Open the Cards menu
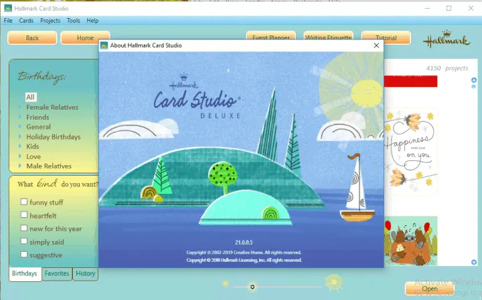Image resolution: width=482 pixels, height=300 pixels. [26, 21]
